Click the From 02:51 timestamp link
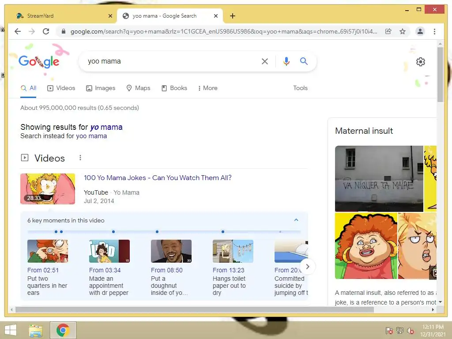This screenshot has width=452, height=339. coord(43,271)
